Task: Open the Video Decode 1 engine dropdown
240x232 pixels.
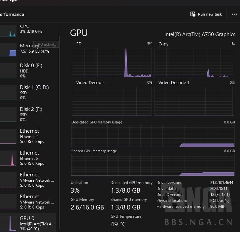Action: pyautogui.click(x=156, y=82)
